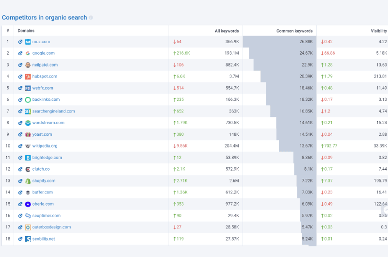The height and width of the screenshot is (257, 388).
Task: Sort by the Visibility column header
Action: [379, 31]
